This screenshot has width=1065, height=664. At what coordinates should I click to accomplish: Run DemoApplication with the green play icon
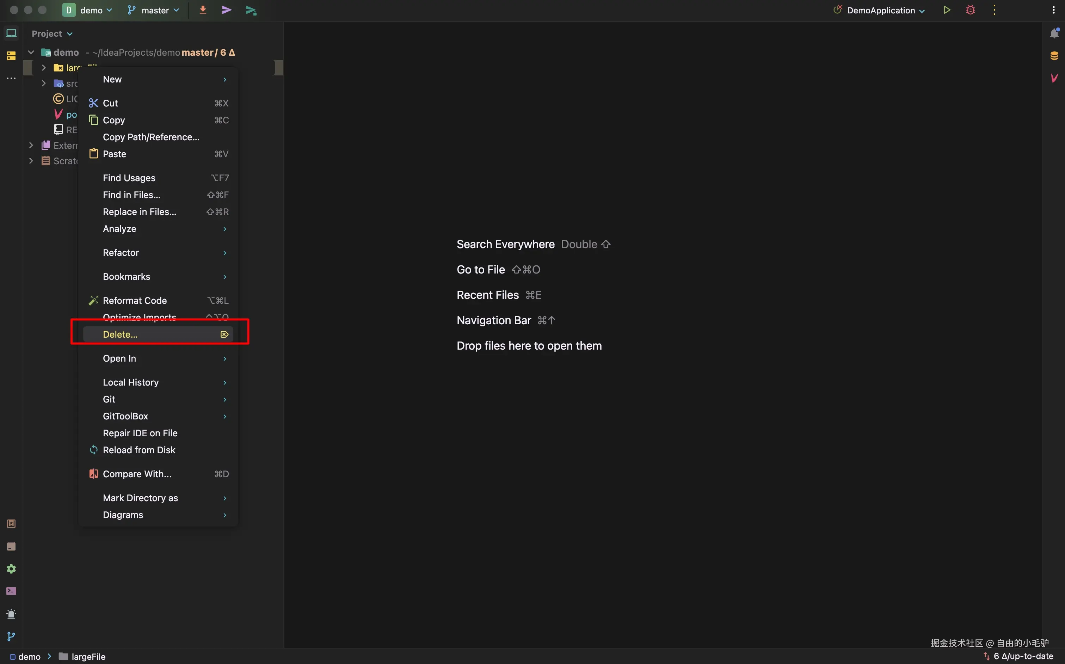coord(947,10)
